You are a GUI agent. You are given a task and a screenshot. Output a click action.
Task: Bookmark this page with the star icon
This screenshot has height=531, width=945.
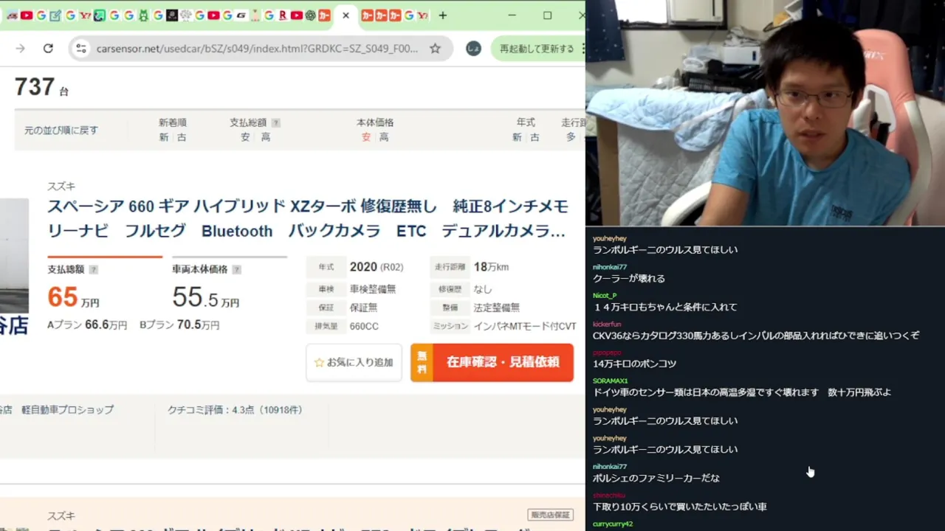coord(435,49)
